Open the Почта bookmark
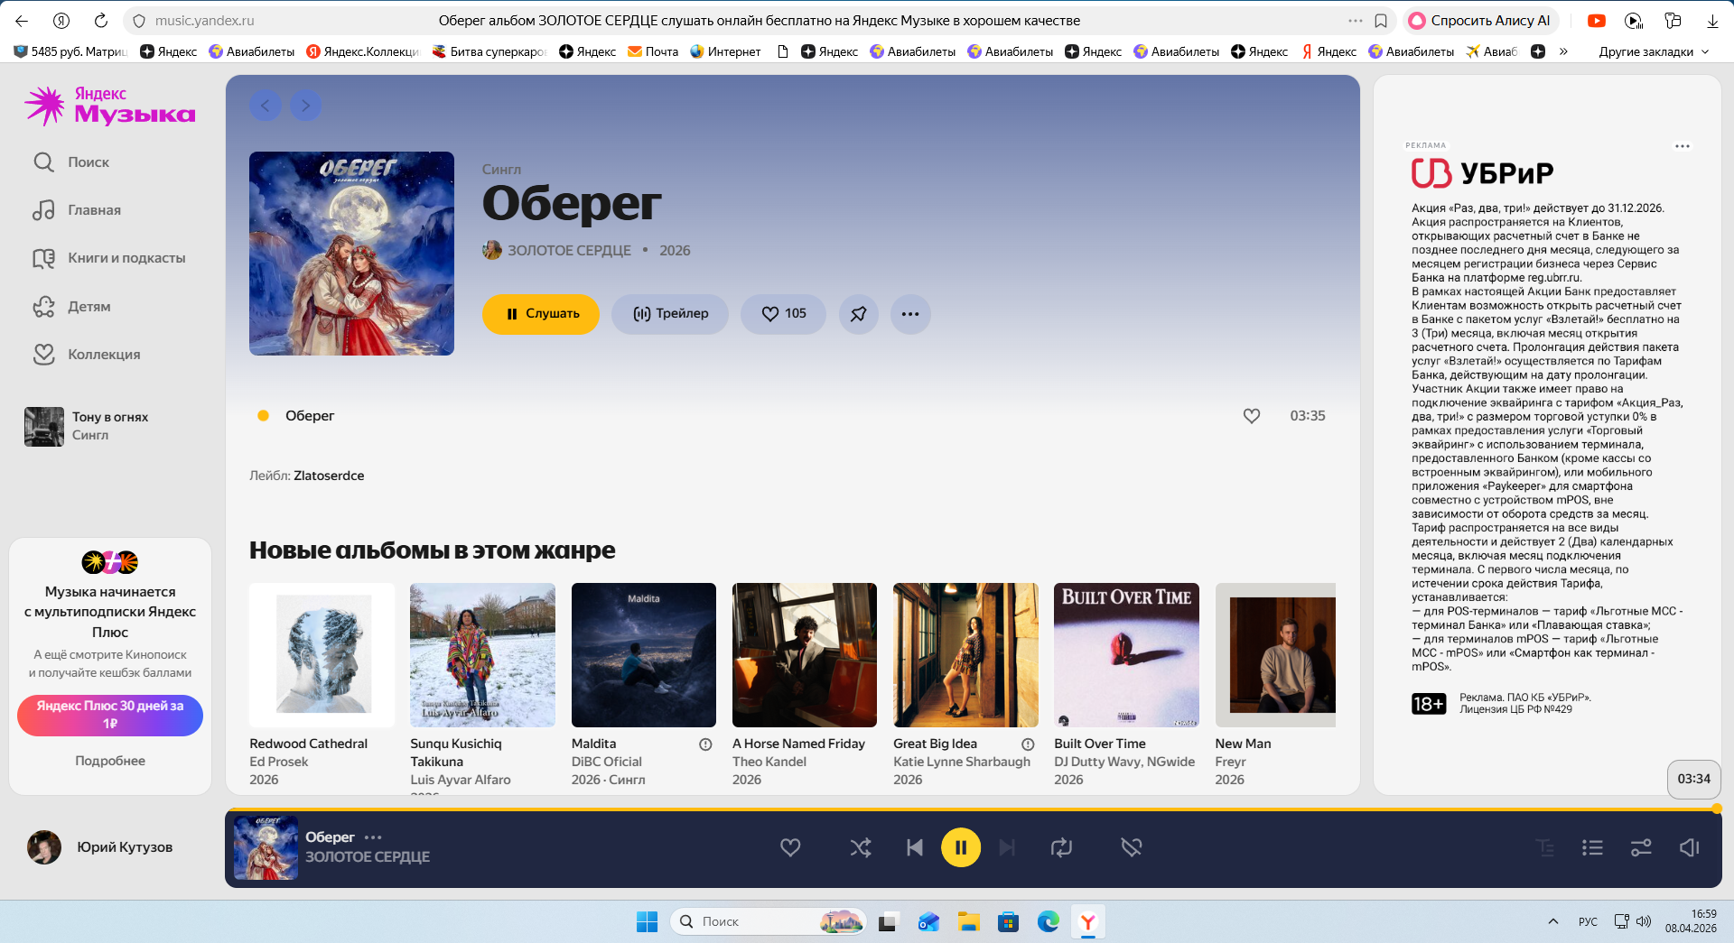 point(653,51)
